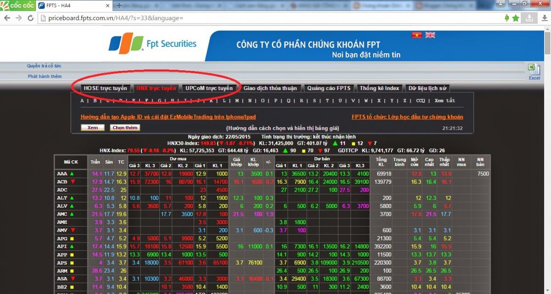Open the FPTS investment class link

click(x=407, y=117)
